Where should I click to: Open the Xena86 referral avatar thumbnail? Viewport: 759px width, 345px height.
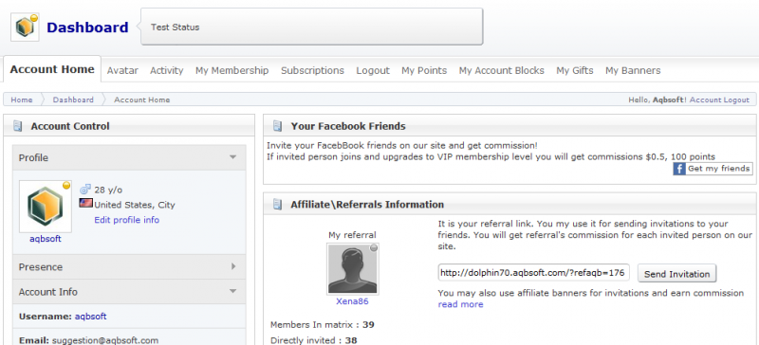353,268
